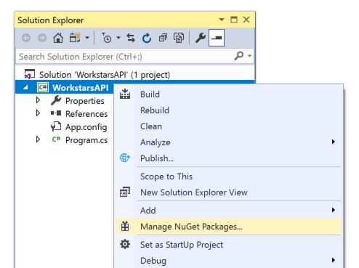
Task: Click the Publish globe icon
Action: click(125, 158)
